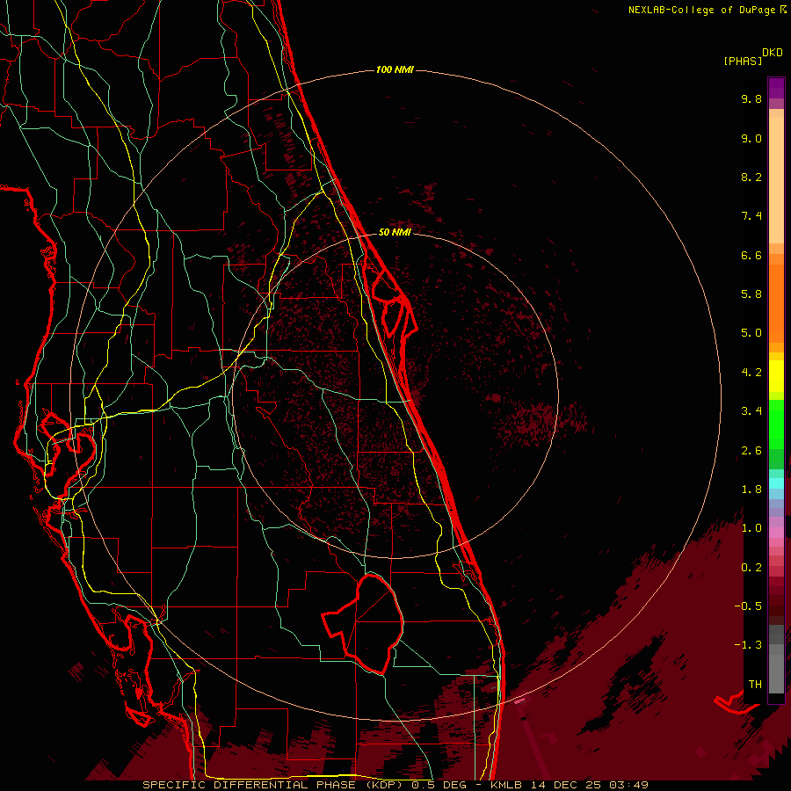Click the 9.0 value on the color scale

tap(751, 138)
